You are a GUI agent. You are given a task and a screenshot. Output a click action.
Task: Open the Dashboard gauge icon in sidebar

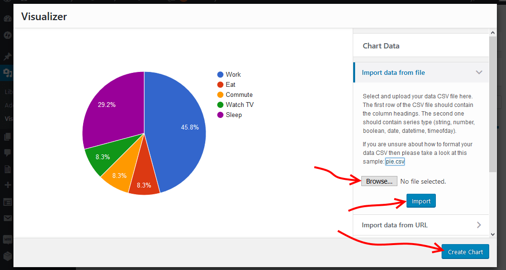coord(7,19)
